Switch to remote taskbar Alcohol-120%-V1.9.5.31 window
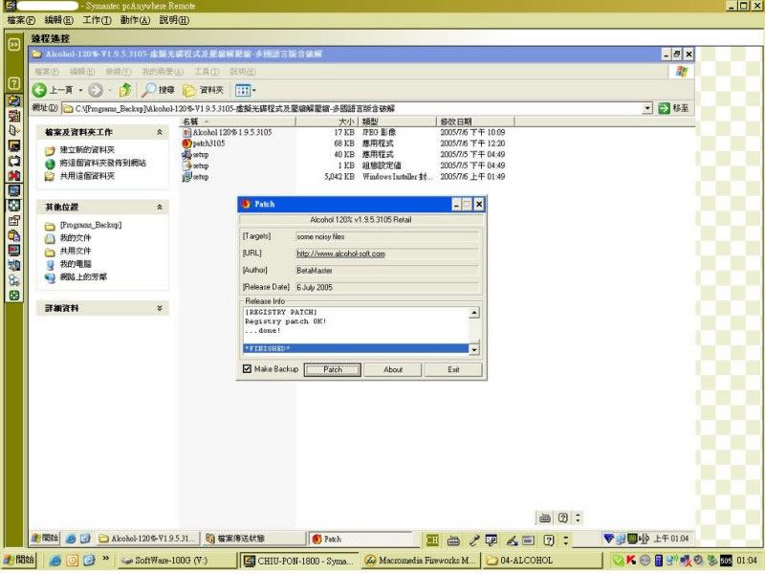The image size is (765, 574). 147,539
